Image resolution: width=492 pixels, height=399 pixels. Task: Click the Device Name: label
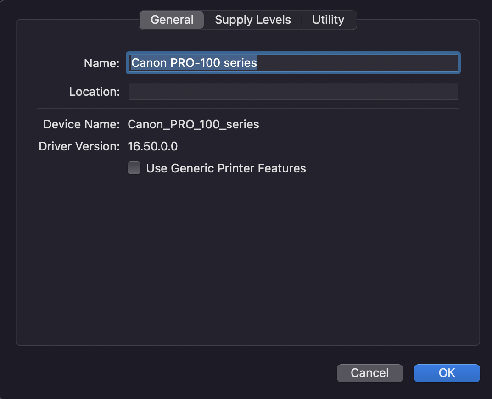(81, 124)
